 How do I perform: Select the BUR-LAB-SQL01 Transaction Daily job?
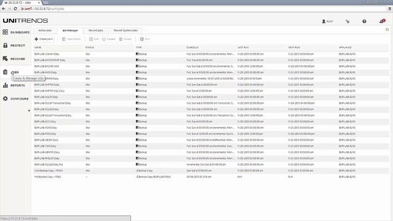52,103
